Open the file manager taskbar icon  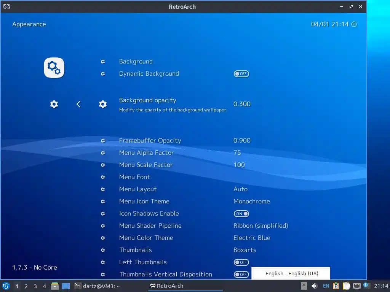55,286
